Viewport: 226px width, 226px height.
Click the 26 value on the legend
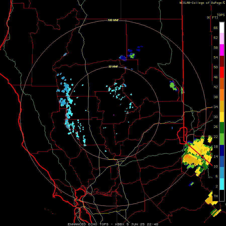pos(216,127)
